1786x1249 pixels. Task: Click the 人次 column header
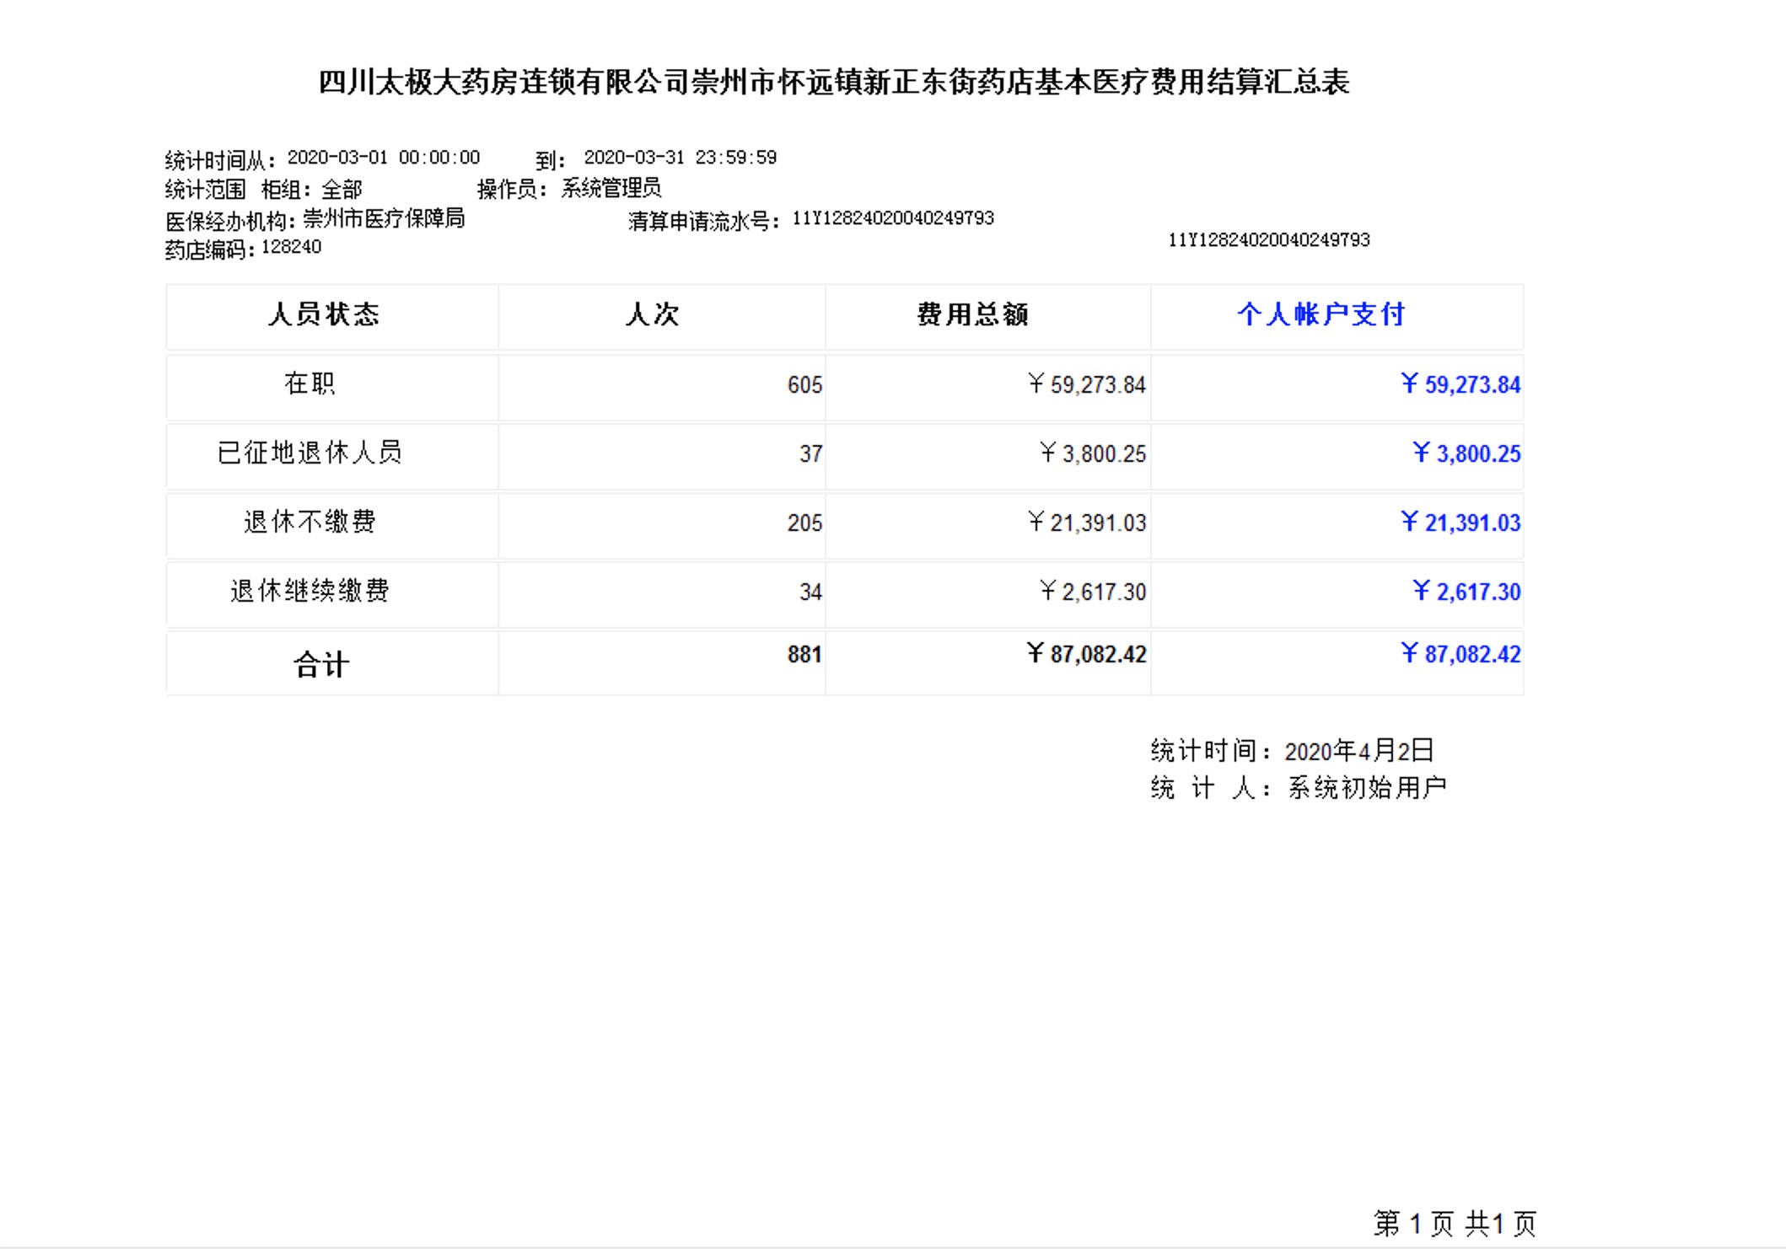click(x=652, y=314)
